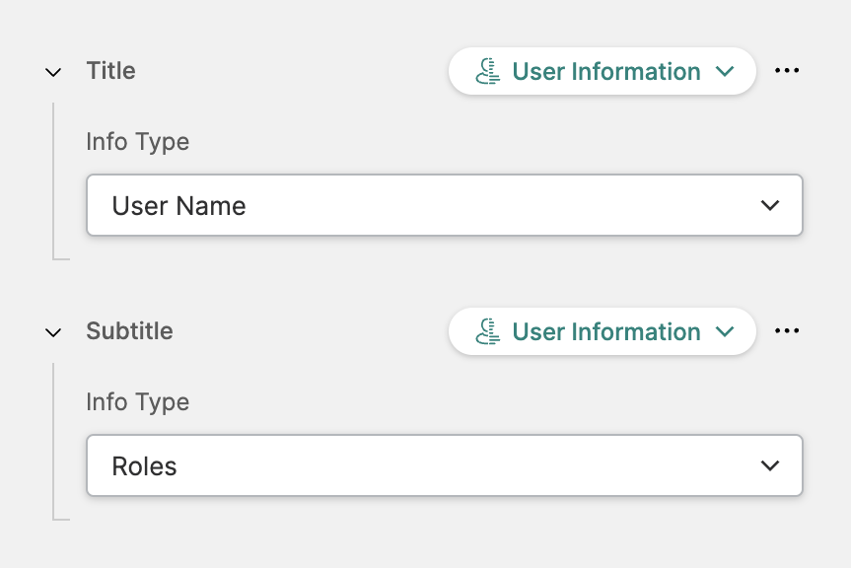Select the Title property label
This screenshot has width=851, height=568.
(x=110, y=71)
